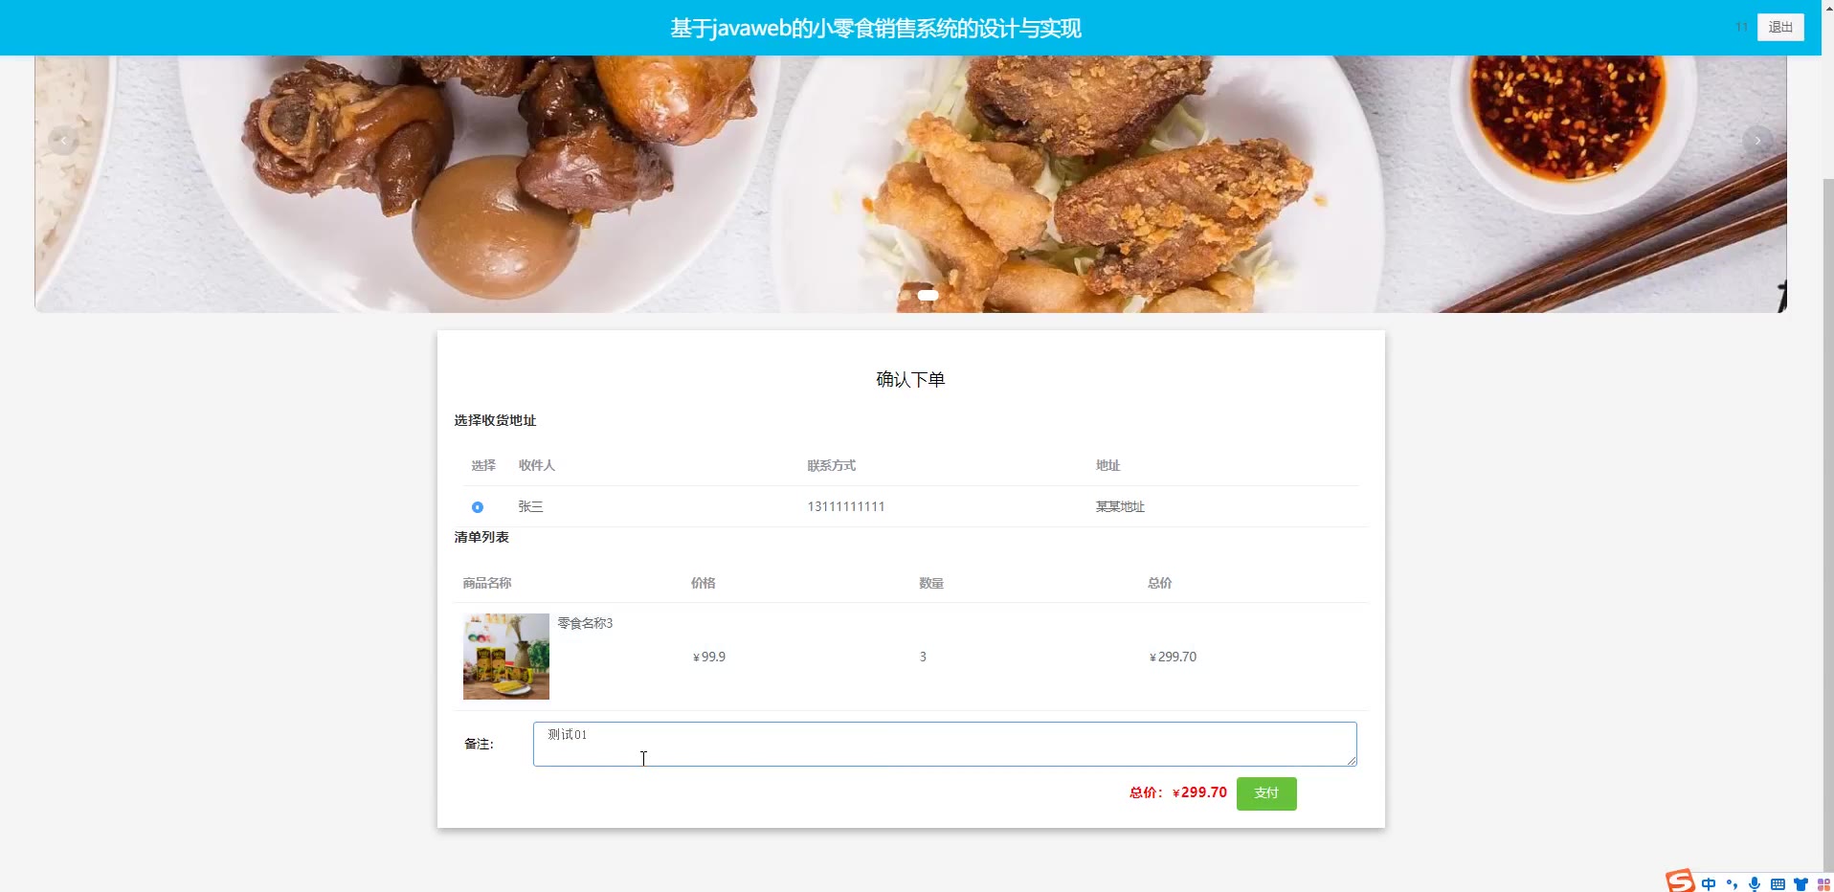
Task: Click the 总价 column header in list
Action: point(1160,583)
